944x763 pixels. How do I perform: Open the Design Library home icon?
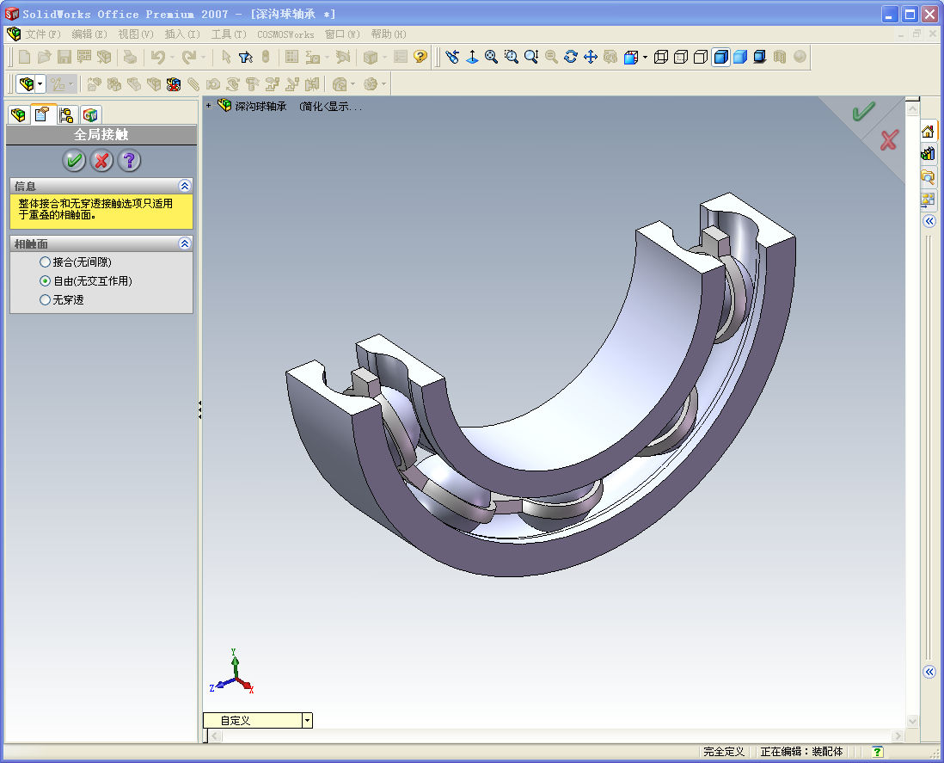tap(928, 132)
